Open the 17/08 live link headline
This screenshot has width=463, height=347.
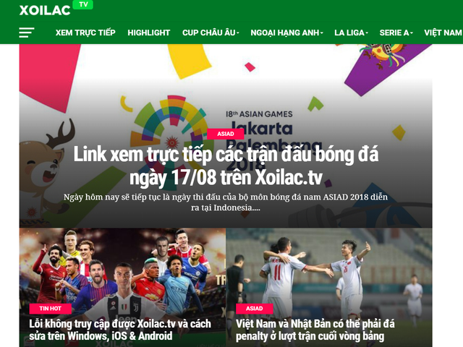click(226, 166)
